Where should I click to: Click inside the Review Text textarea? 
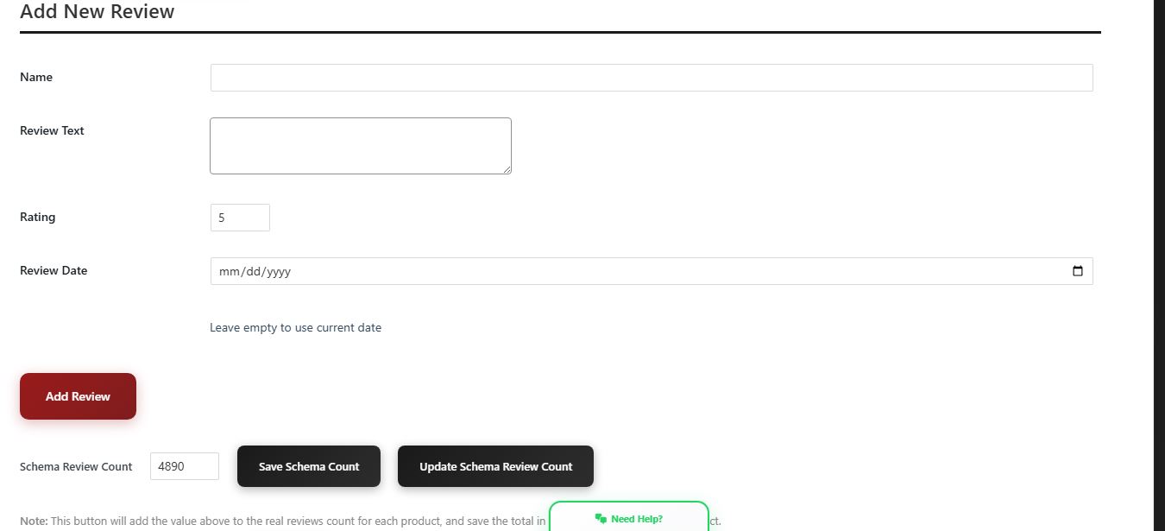[360, 145]
